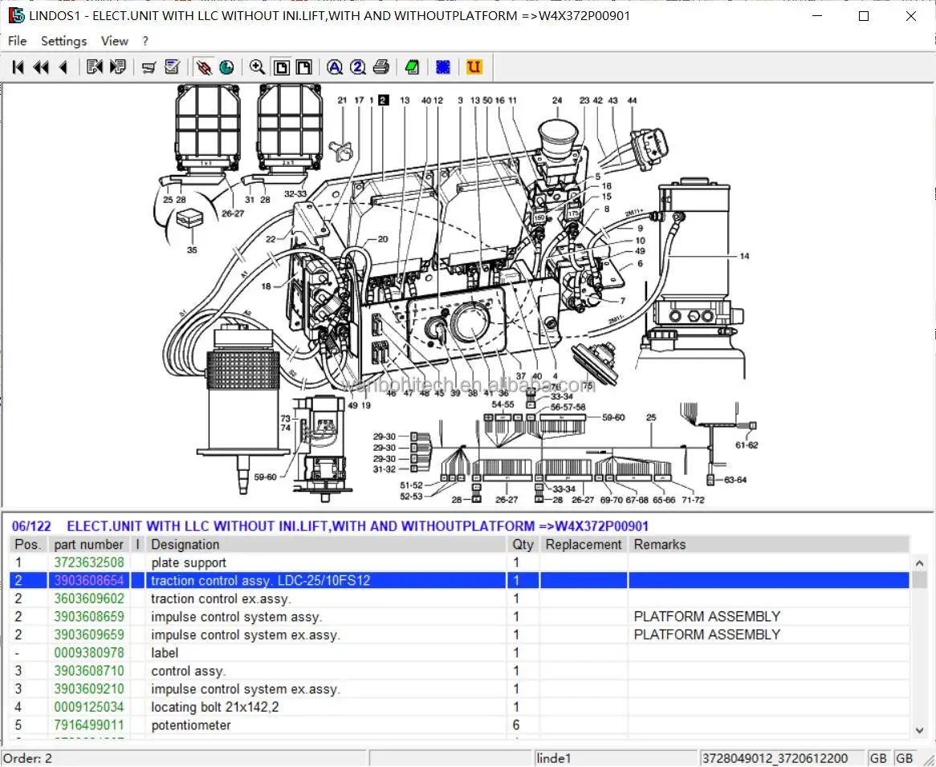The height and width of the screenshot is (767, 936).
Task: Click the green notebook icon
Action: coord(412,67)
